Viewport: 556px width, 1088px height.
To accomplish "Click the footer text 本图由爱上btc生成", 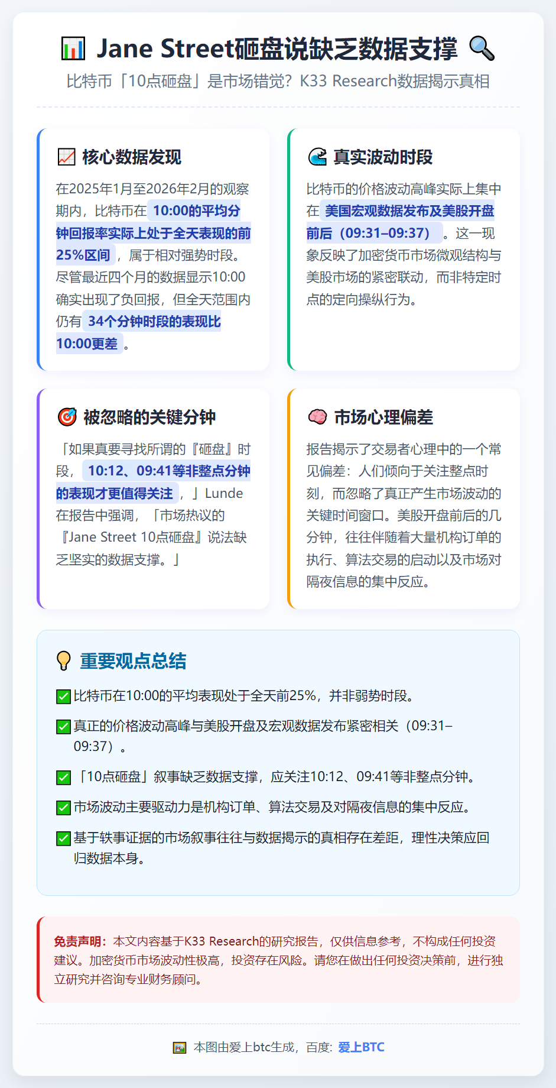I will pyautogui.click(x=243, y=1047).
